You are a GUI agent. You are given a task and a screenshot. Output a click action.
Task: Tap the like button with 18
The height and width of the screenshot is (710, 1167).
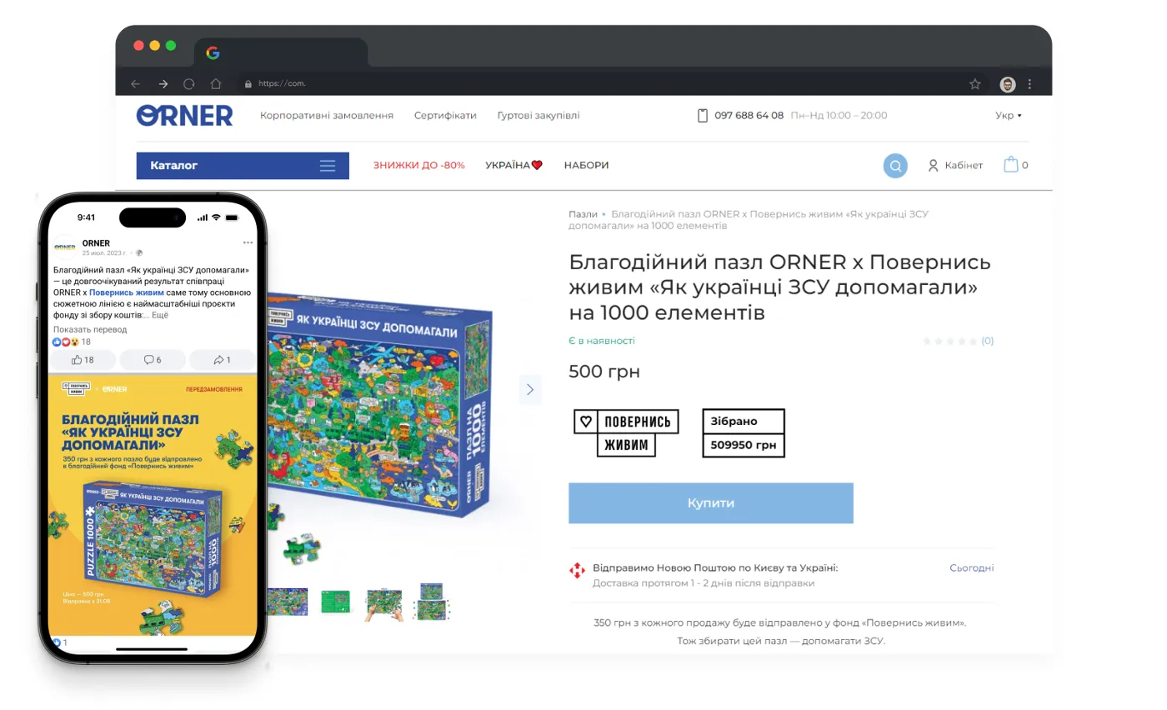tap(83, 360)
